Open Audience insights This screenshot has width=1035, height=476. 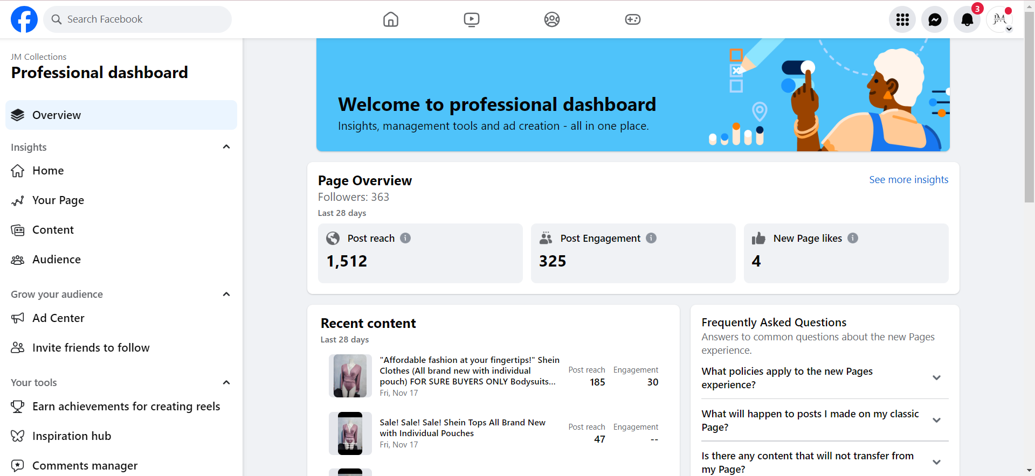point(121,260)
